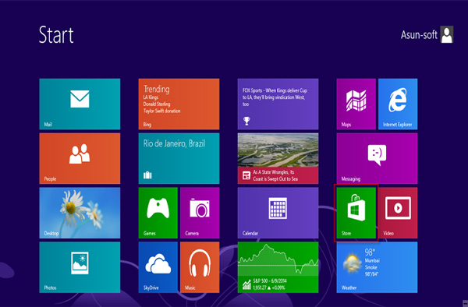Viewport: 468px width, 307px height.
Task: Open the Photos tile
Action: click(x=80, y=267)
